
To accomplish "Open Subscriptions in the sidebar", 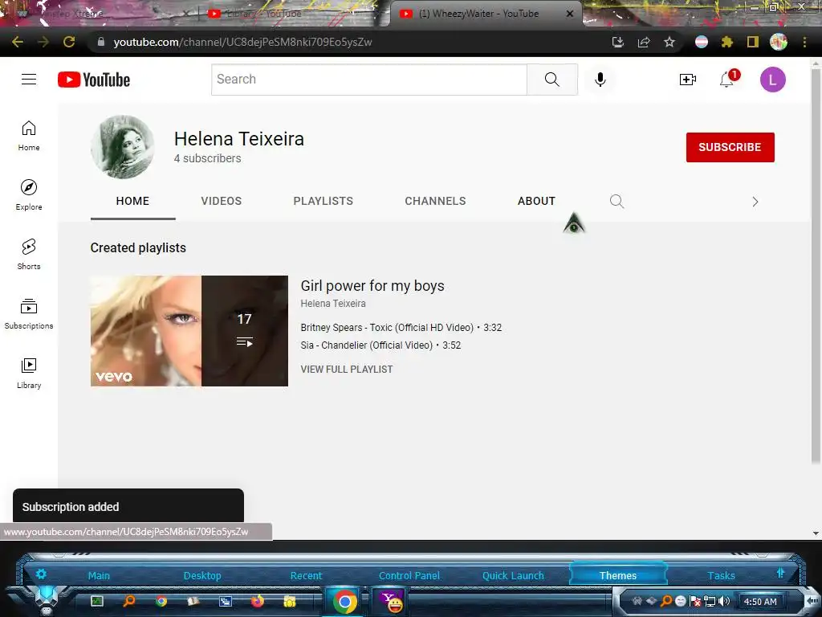I will click(x=29, y=314).
